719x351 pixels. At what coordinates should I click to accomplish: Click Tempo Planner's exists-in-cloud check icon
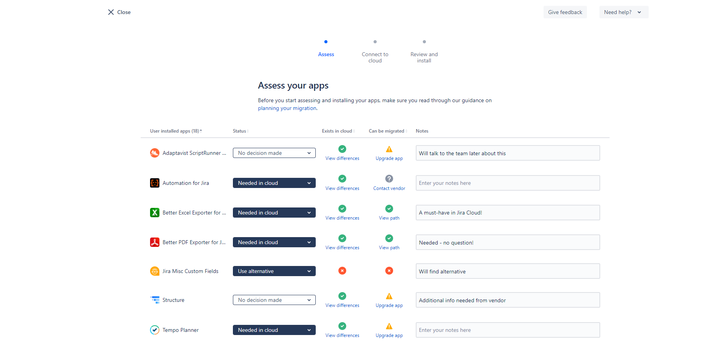tap(342, 326)
